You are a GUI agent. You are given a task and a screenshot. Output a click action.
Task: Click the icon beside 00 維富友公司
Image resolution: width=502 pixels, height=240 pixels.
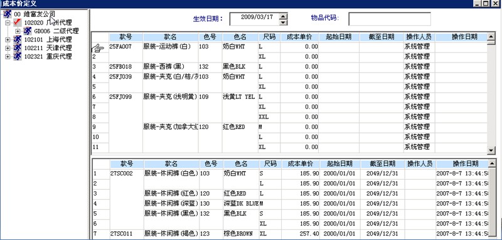pyautogui.click(x=7, y=14)
